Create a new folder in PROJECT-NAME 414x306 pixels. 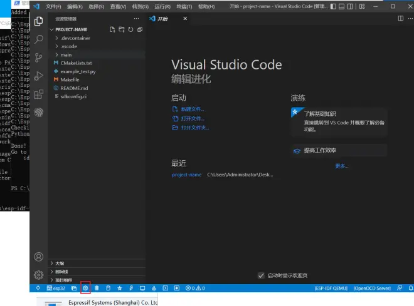point(122,29)
